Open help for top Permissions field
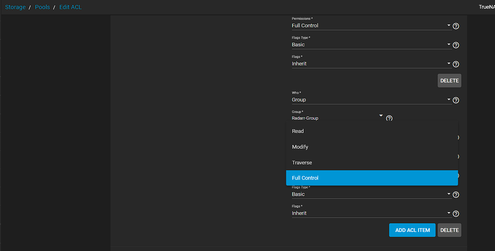The height and width of the screenshot is (251, 495). [456, 26]
